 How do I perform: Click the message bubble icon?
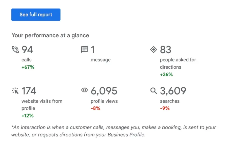point(84,50)
